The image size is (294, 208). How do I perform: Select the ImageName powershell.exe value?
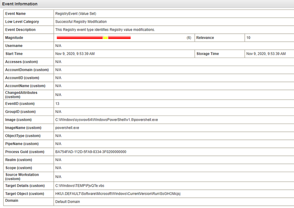67,128
